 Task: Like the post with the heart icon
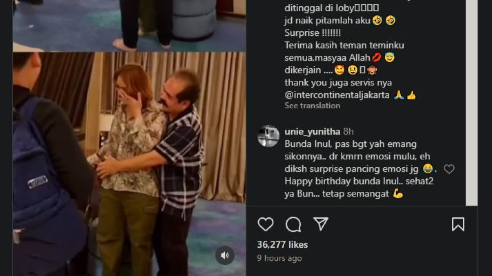[x=266, y=224]
